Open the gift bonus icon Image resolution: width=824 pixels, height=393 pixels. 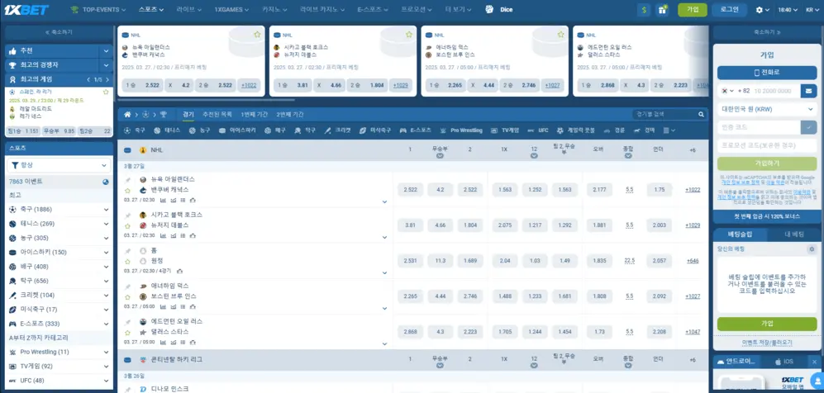tap(662, 9)
